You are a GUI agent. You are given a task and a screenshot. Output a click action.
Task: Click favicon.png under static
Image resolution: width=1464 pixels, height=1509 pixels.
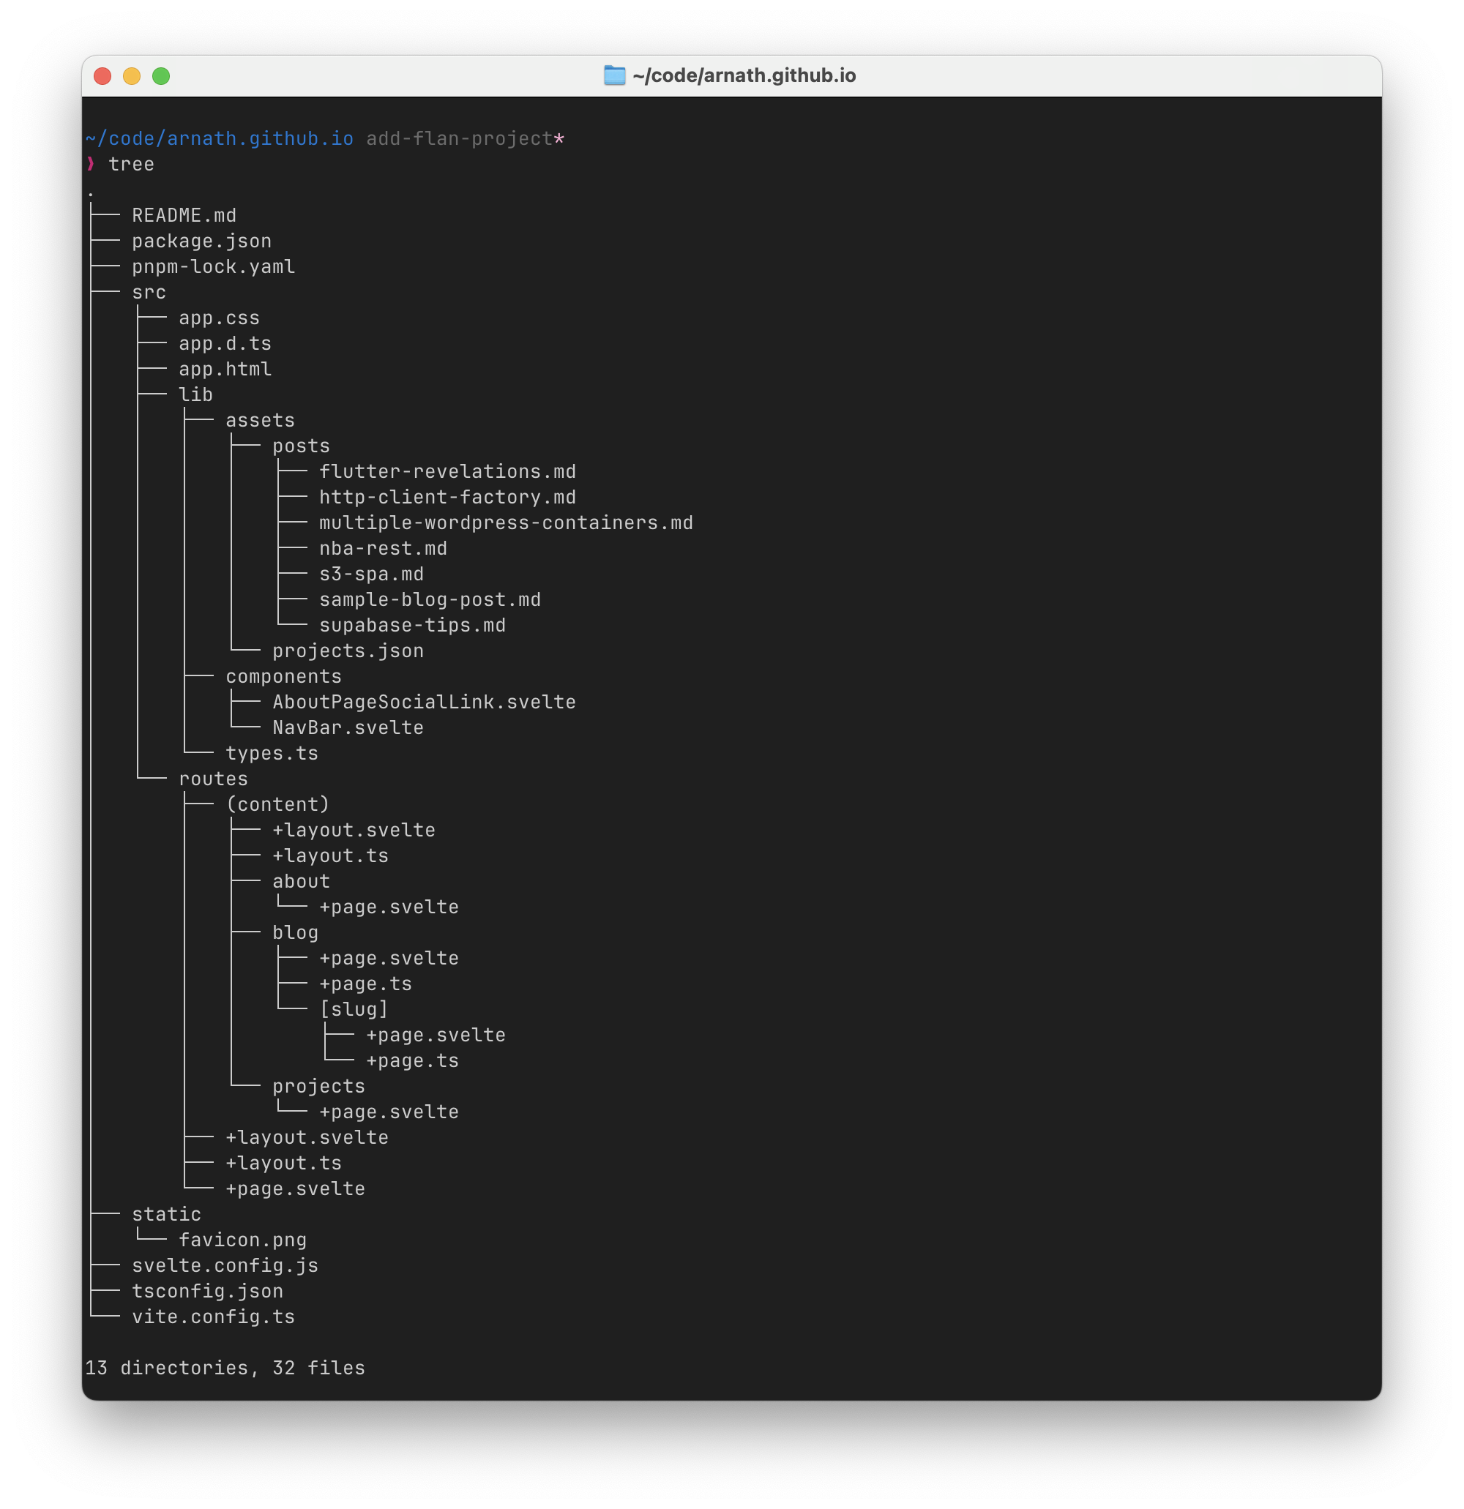242,1240
